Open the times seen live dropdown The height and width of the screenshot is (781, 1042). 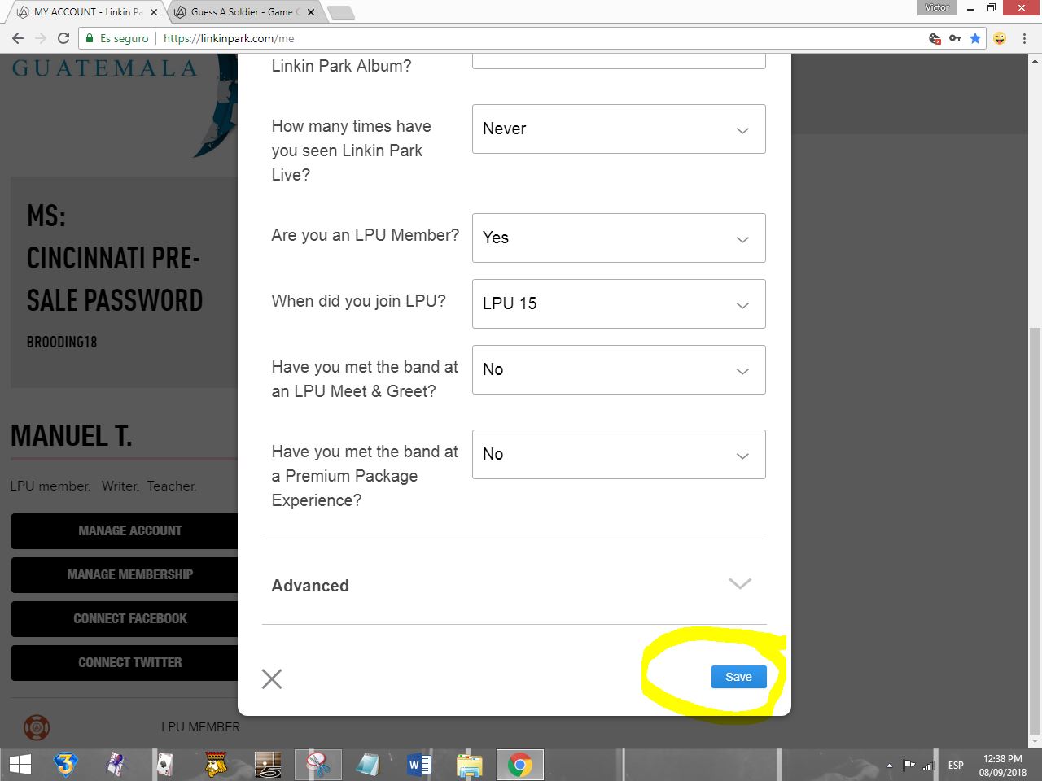pos(619,129)
